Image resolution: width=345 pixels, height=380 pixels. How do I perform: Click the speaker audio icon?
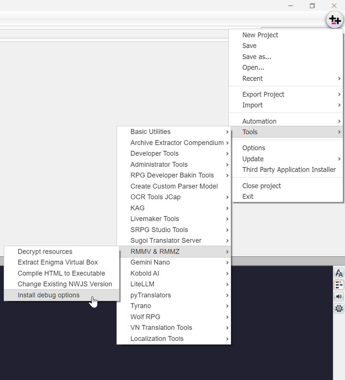point(339,297)
